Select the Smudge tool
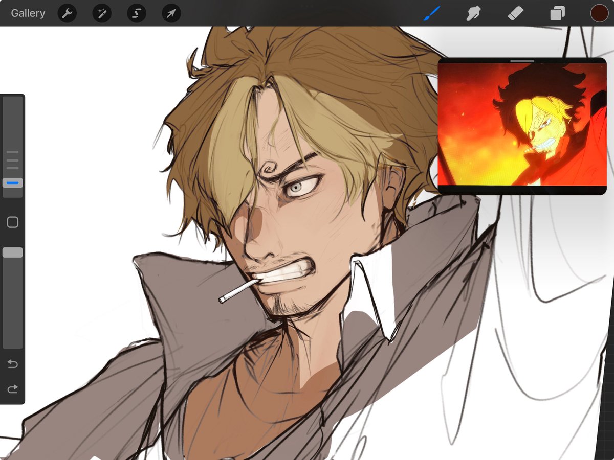614x460 pixels. (474, 13)
